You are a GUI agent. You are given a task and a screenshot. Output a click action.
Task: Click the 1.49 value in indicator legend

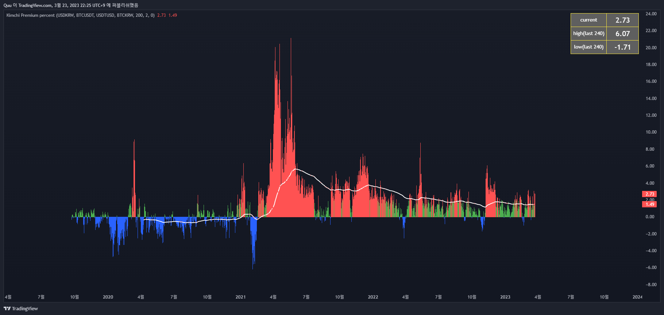(173, 15)
